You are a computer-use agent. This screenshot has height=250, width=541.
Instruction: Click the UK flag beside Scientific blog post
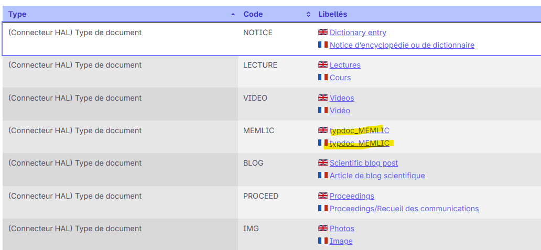coord(323,163)
